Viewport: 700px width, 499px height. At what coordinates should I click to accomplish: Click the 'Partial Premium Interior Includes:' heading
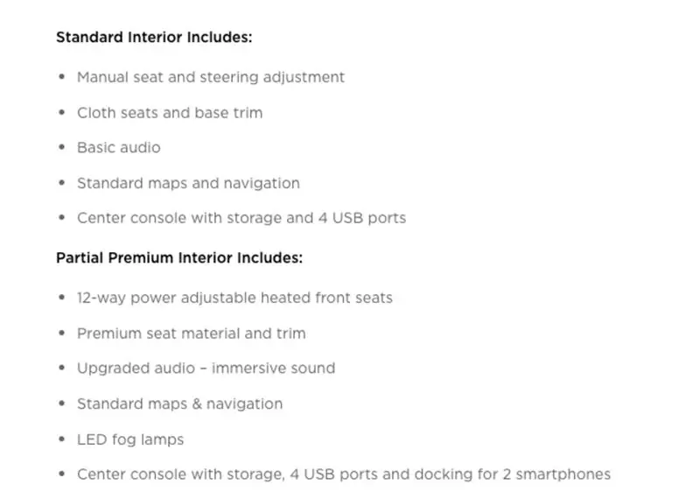tap(179, 257)
